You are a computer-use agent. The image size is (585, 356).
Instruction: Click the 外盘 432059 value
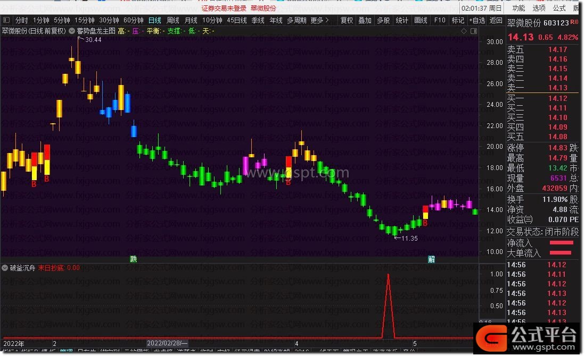[x=555, y=189]
